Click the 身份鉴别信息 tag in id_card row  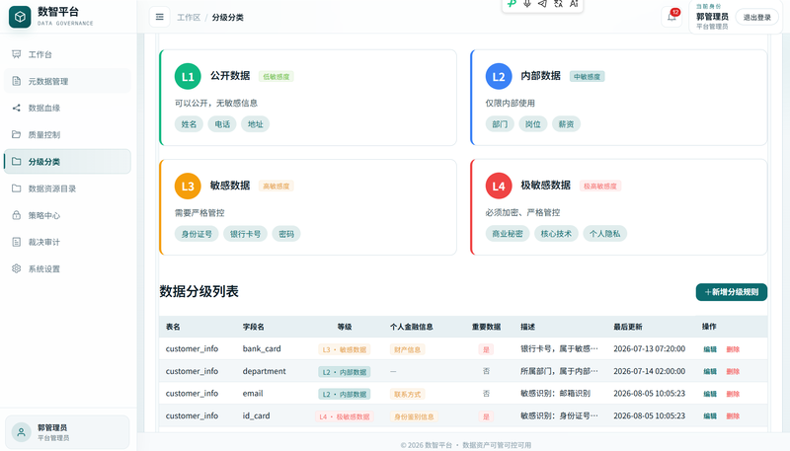click(414, 416)
